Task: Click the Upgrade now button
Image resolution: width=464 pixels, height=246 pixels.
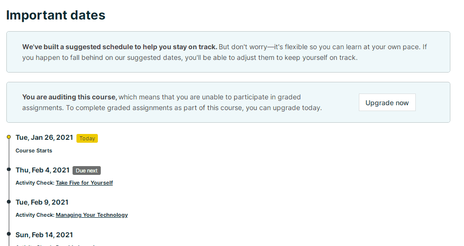Action: coord(387,103)
